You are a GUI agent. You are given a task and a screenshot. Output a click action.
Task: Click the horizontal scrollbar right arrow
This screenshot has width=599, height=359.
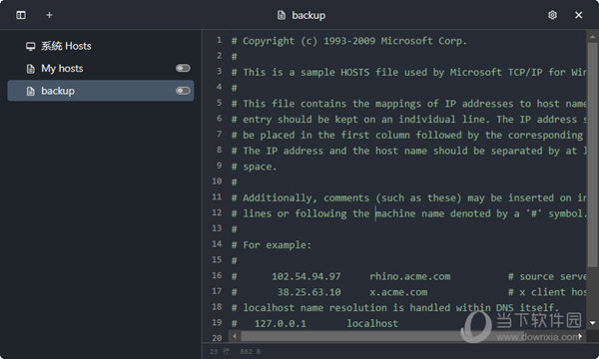pos(580,336)
